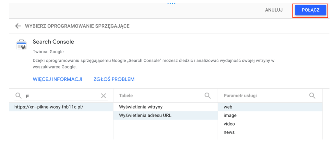Select the xn--pikne-wosy-fnb11c.pl site
The image size is (332, 143).
pos(47,107)
